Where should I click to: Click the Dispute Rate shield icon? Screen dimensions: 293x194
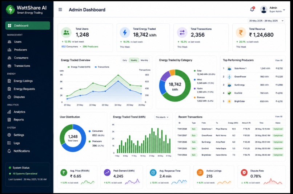(x=244, y=173)
